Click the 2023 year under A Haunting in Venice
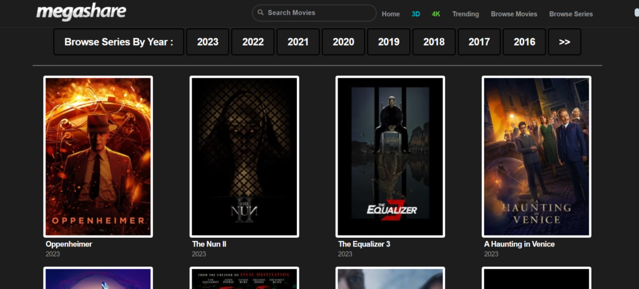Image resolution: width=639 pixels, height=289 pixels. [491, 254]
